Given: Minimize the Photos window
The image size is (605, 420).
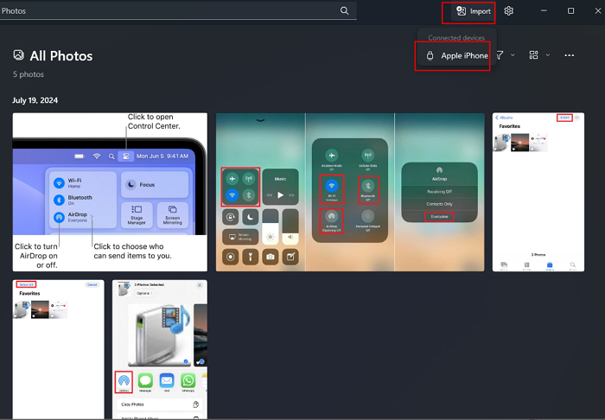Looking at the screenshot, I should click(x=544, y=10).
